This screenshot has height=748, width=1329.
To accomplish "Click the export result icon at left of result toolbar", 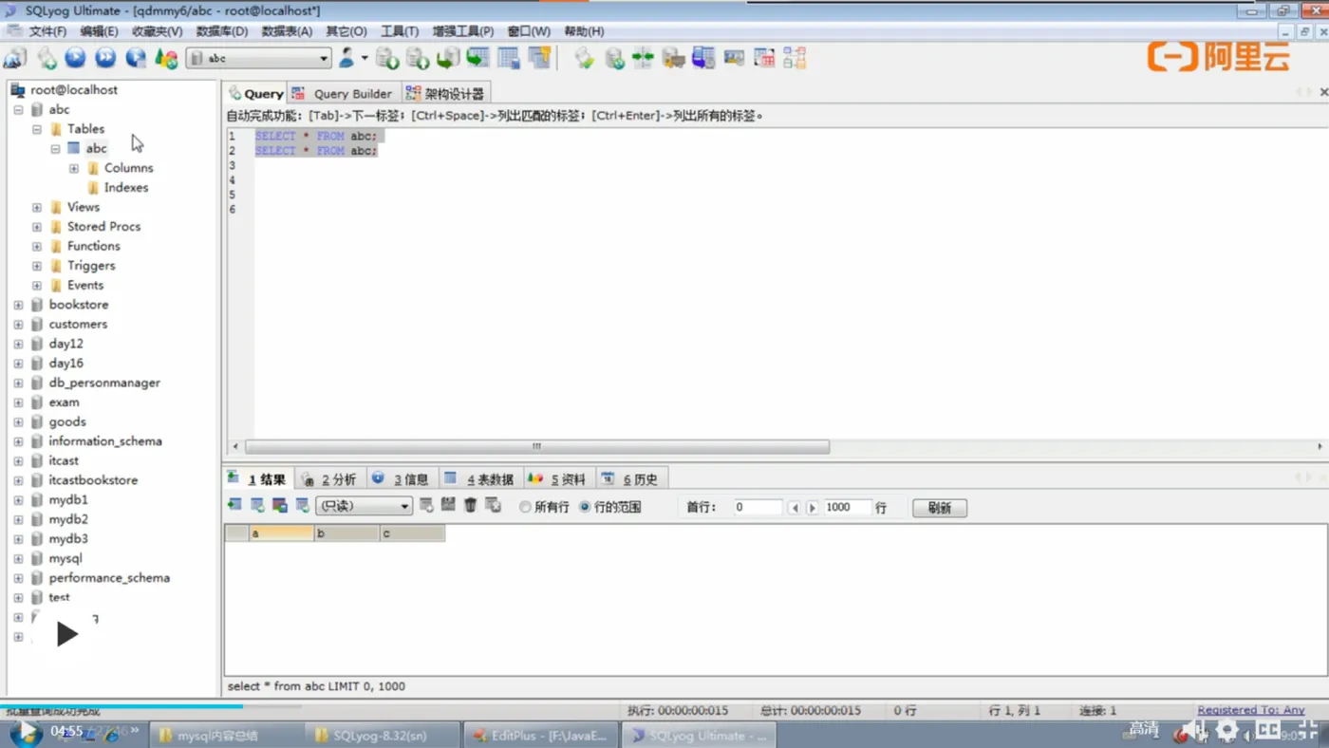I will (x=234, y=506).
